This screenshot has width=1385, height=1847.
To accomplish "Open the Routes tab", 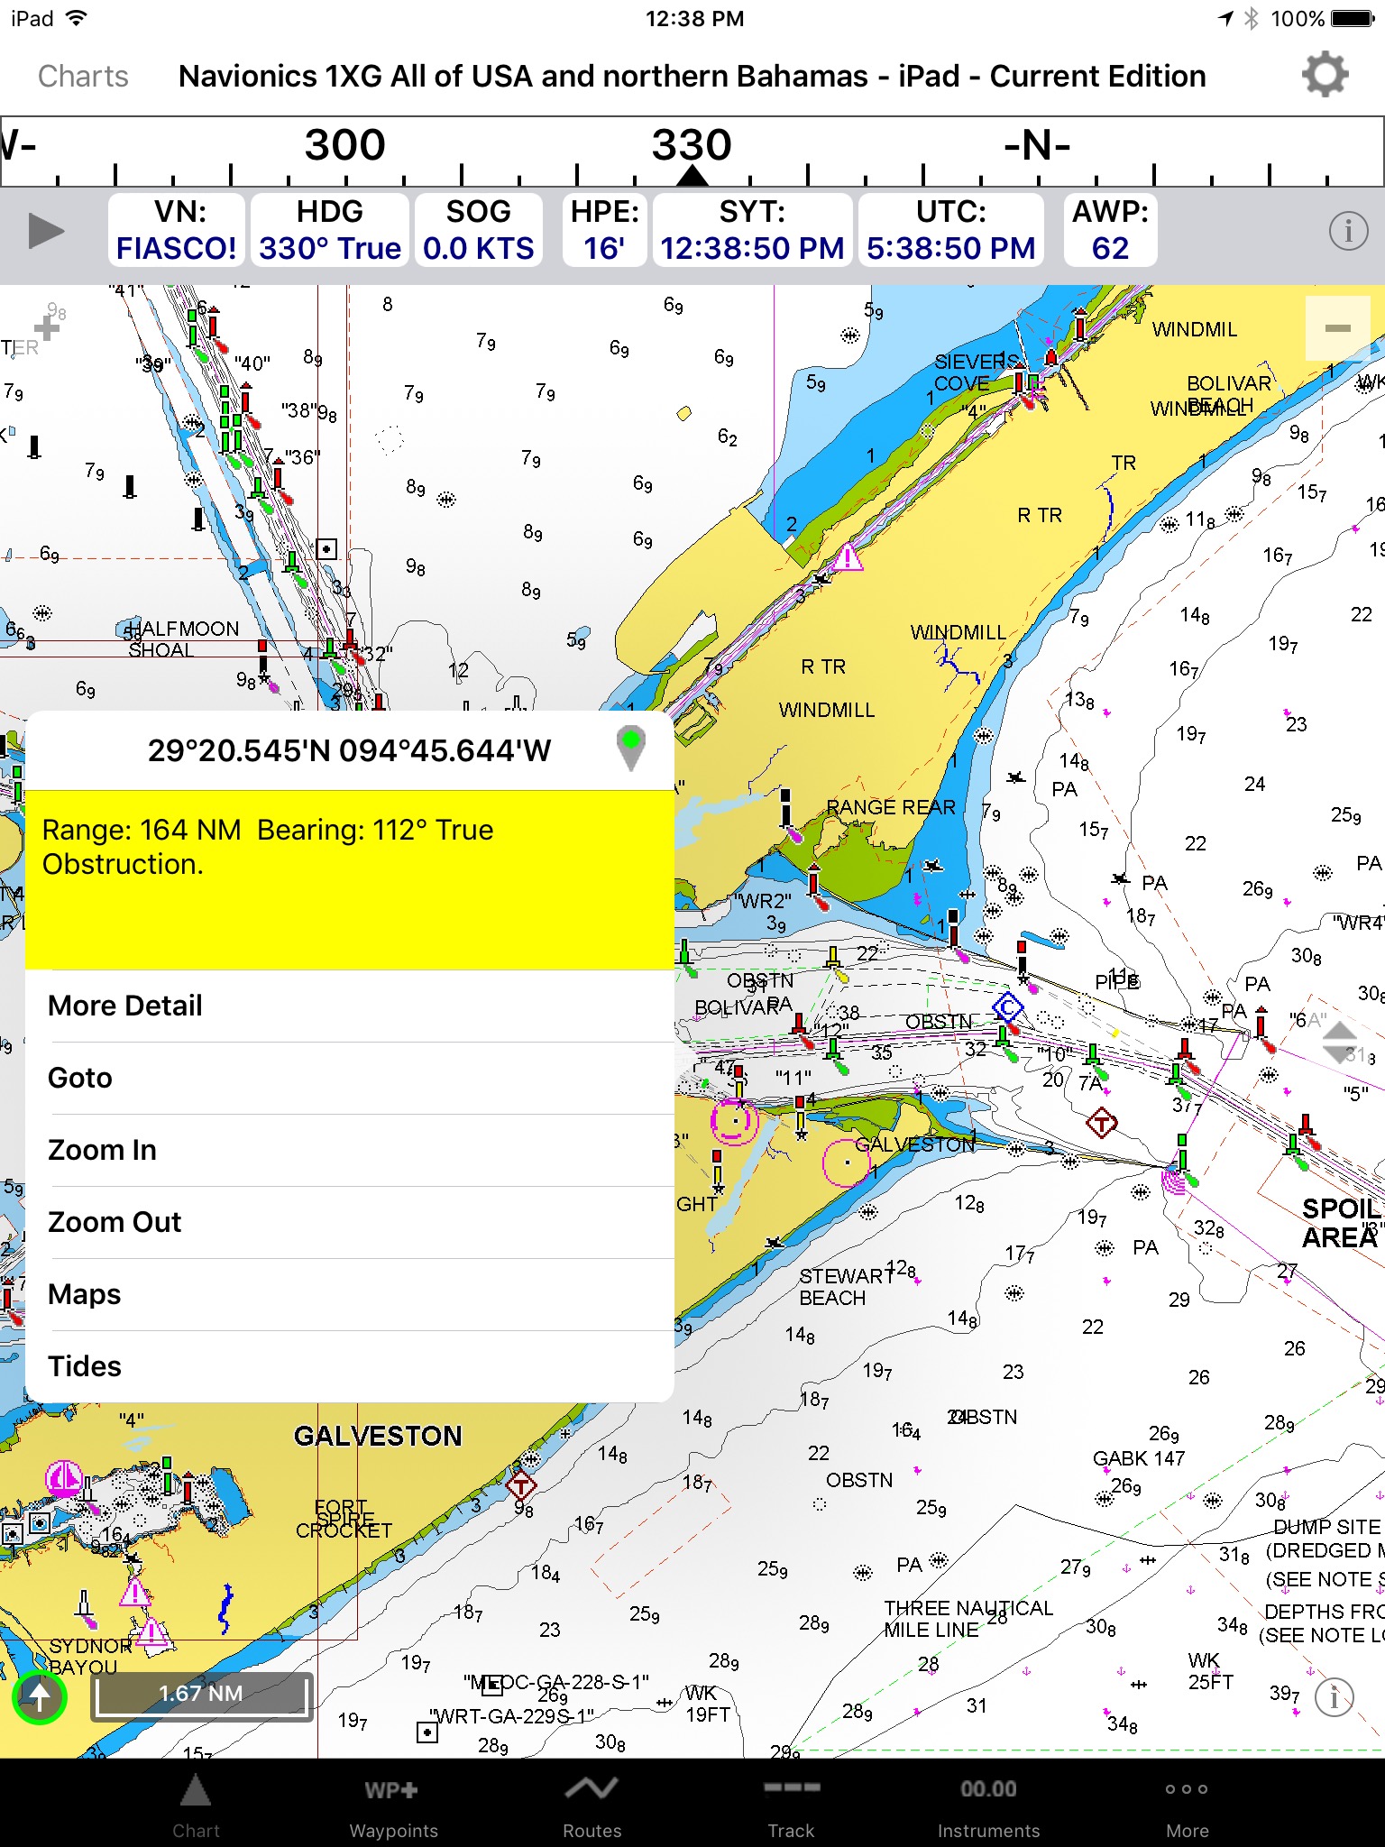I will pos(592,1806).
